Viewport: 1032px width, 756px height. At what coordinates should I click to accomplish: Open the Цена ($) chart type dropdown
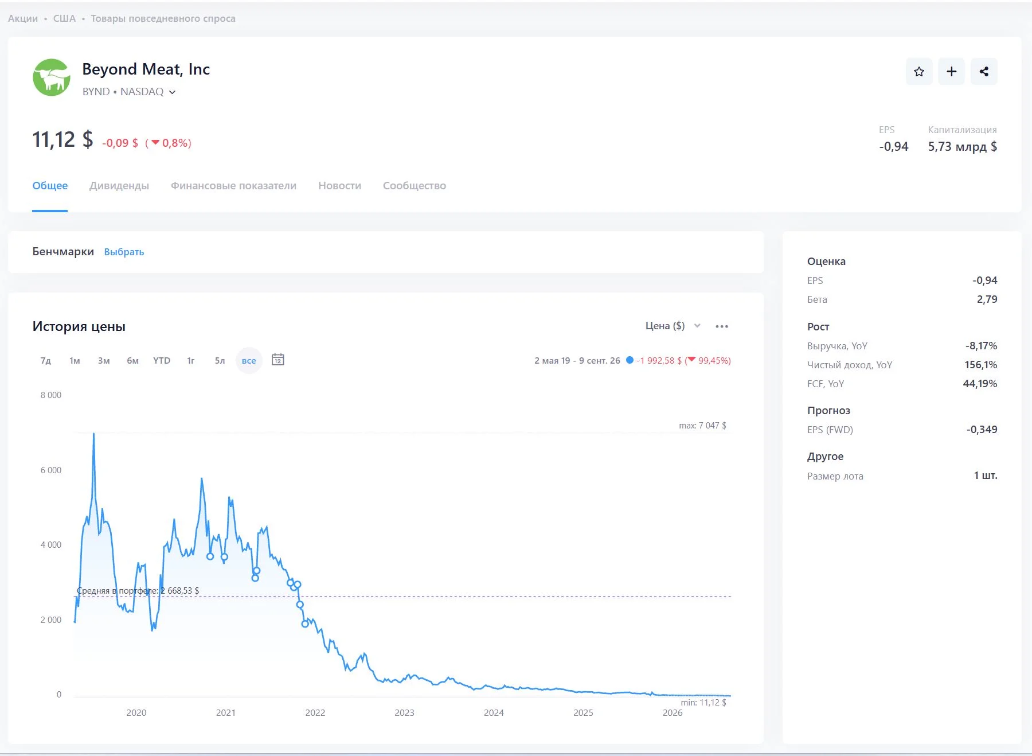[673, 326]
